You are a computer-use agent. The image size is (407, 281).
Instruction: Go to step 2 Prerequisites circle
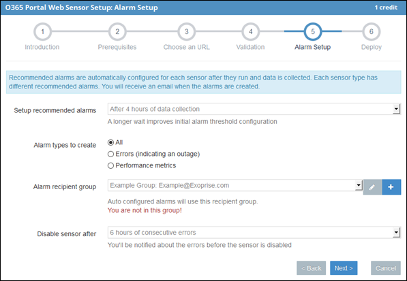tap(117, 31)
